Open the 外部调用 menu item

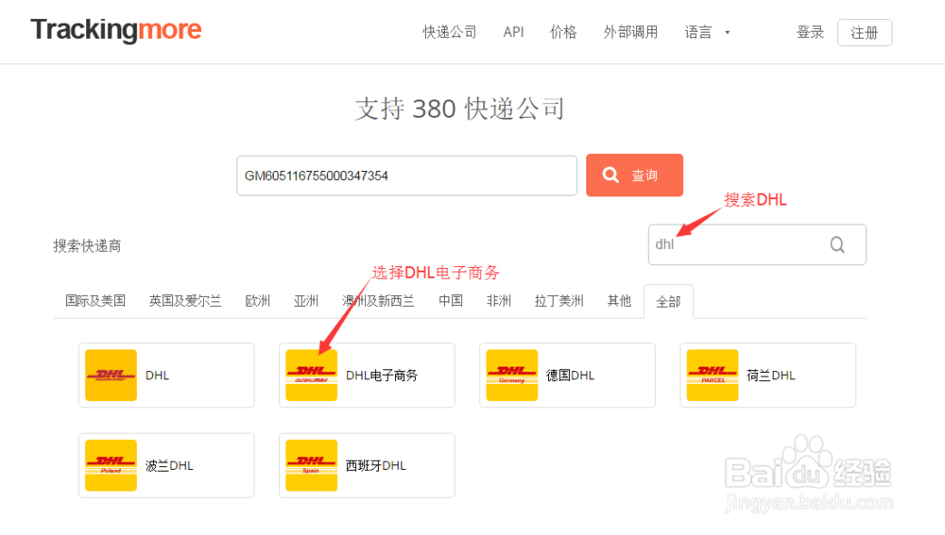pyautogui.click(x=630, y=32)
